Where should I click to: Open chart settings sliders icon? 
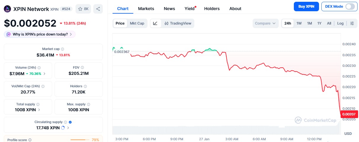[x=352, y=23]
